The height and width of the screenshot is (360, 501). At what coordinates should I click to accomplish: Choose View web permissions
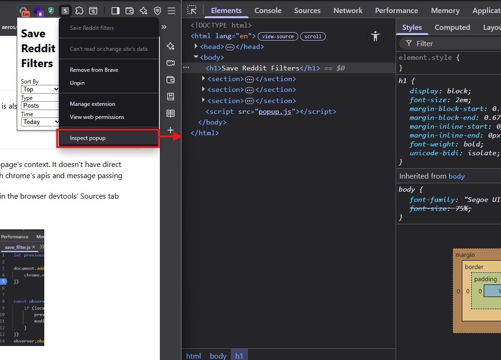click(x=109, y=117)
